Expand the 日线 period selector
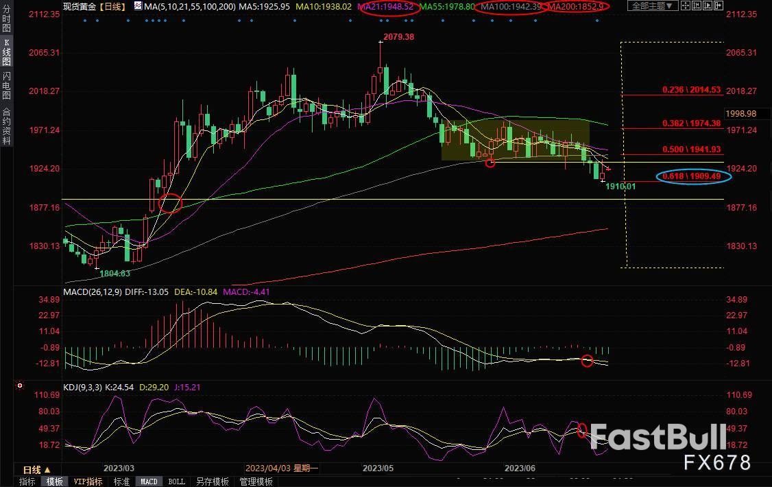772x487 pixels. point(37,469)
